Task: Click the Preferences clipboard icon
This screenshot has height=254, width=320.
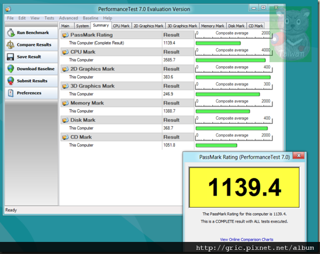Action: 11,93
